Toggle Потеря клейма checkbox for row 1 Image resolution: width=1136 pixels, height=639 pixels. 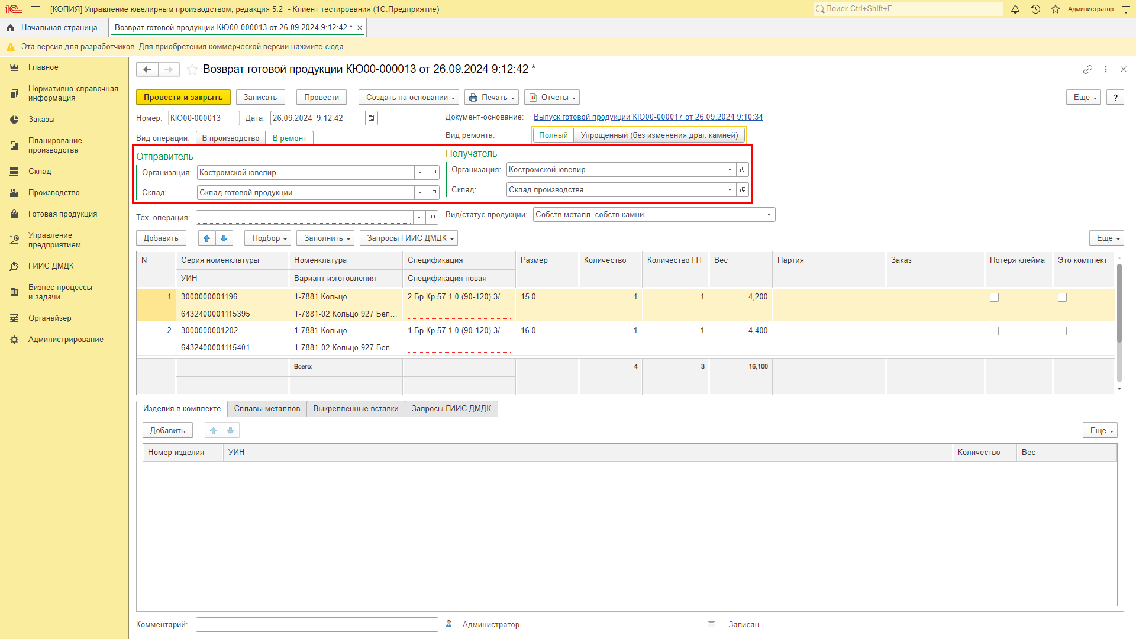(994, 298)
